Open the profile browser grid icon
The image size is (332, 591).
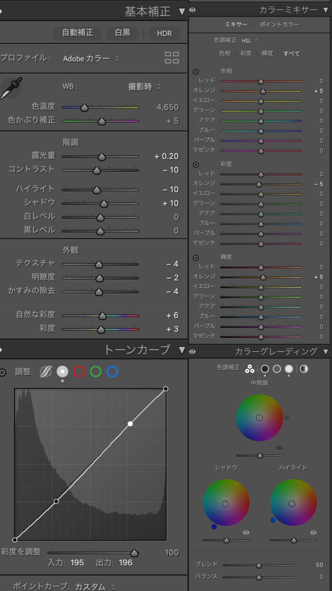coord(172,58)
